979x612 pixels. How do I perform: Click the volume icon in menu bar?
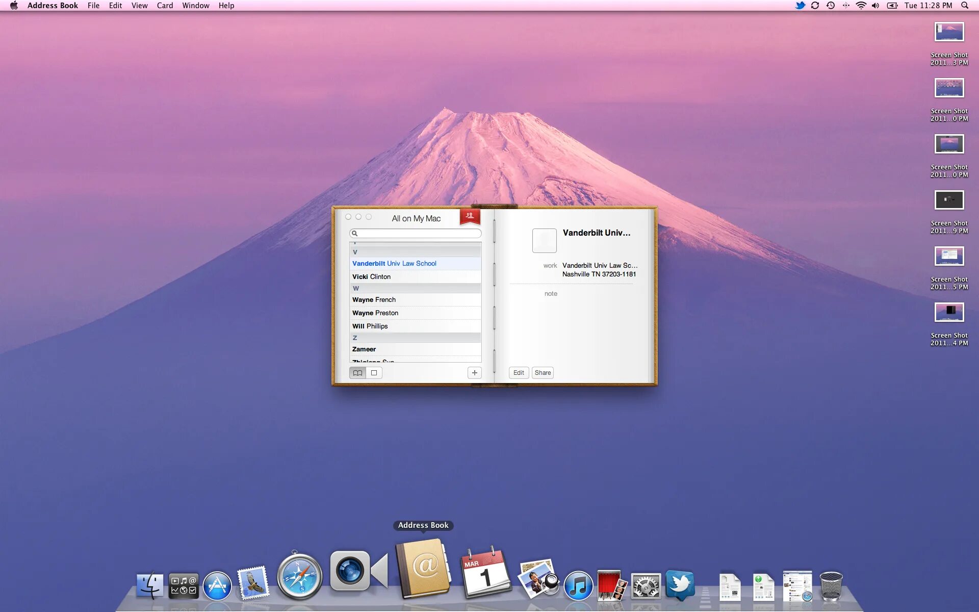875,6
